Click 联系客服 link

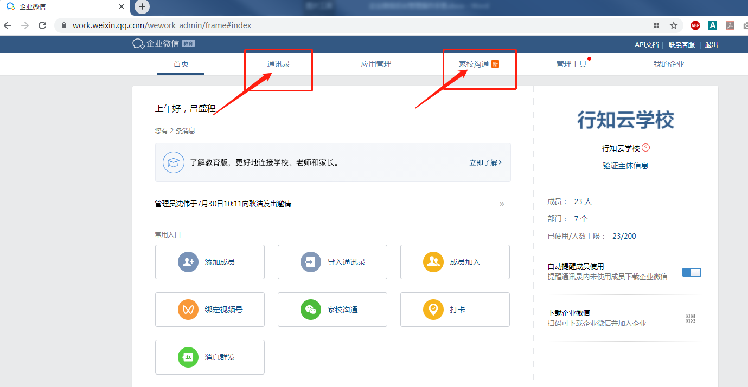point(682,45)
